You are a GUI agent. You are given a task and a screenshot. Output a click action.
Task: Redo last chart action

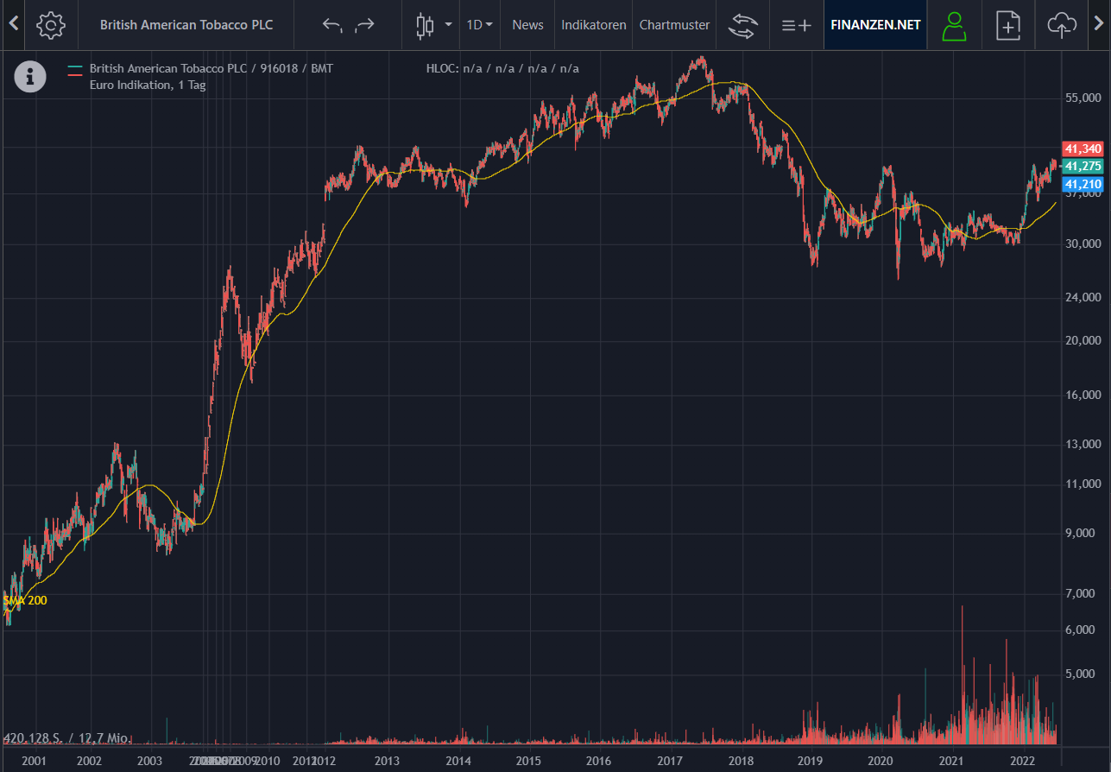point(364,25)
